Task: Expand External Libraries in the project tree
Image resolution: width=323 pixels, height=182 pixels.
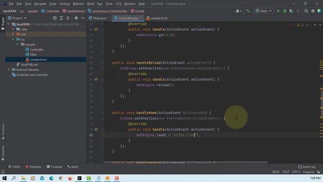Action: [x=9, y=70]
